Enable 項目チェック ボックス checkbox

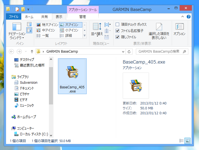pyautogui.click(x=118, y=24)
